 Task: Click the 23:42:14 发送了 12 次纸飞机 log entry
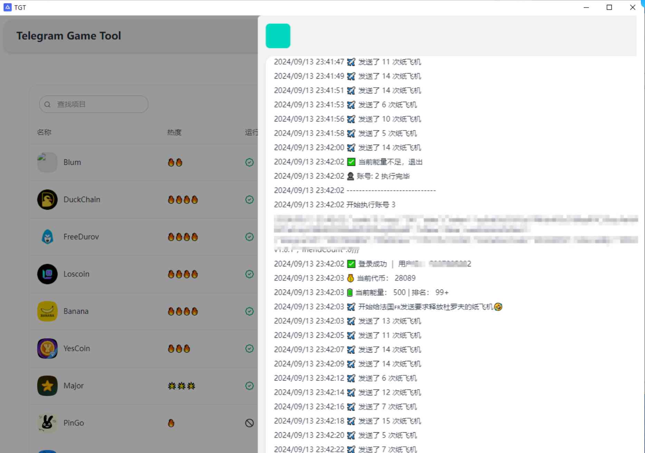click(x=348, y=392)
